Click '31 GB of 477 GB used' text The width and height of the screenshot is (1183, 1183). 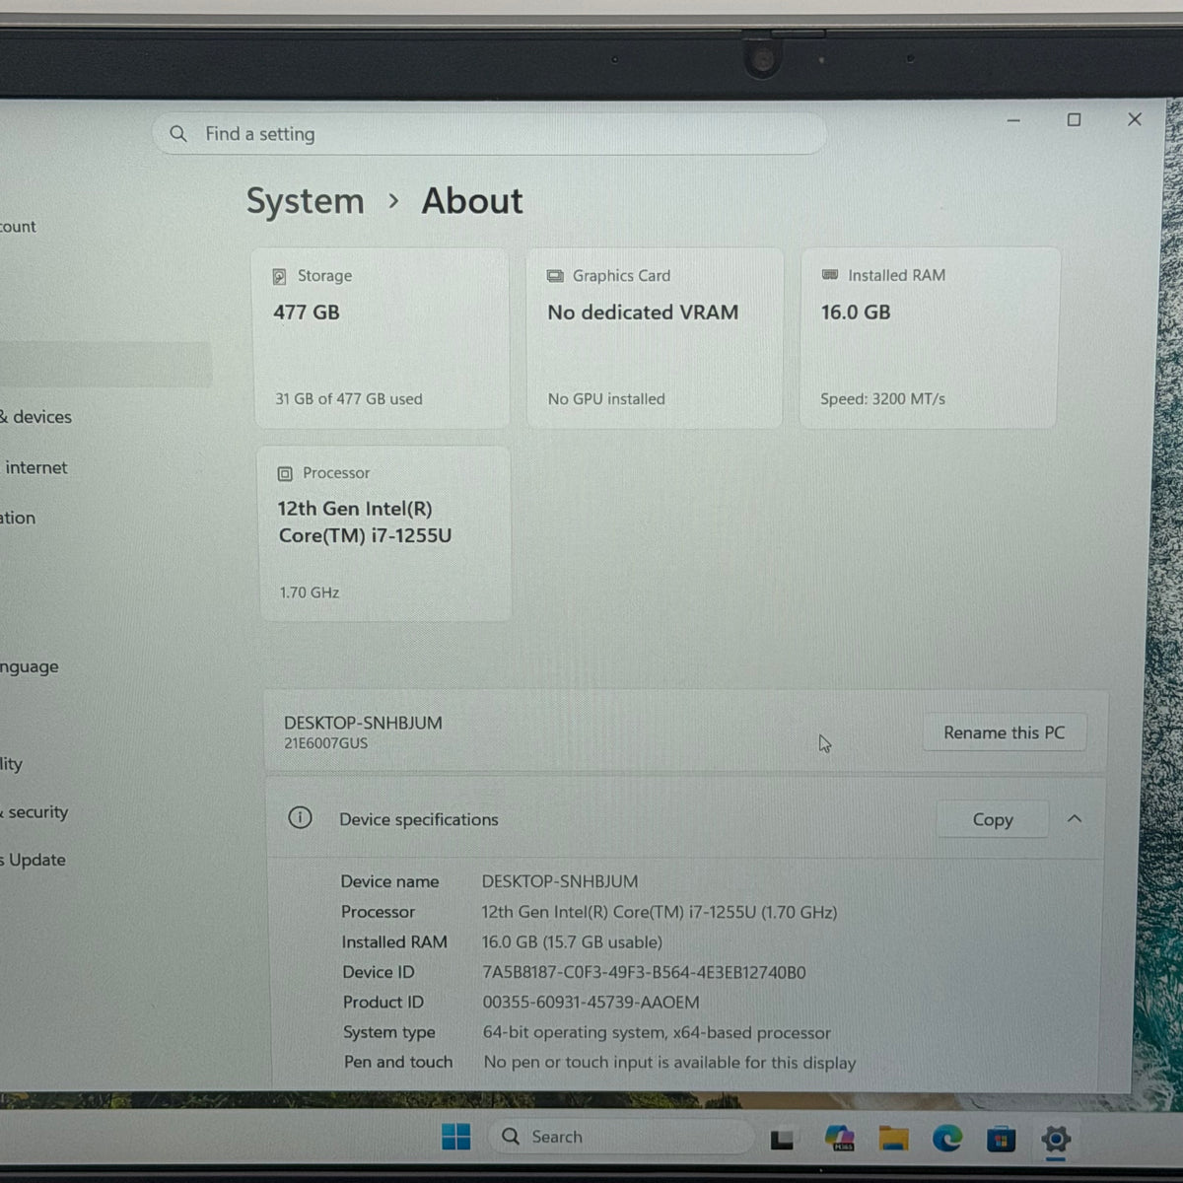348,399
